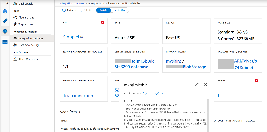Image resolution: width=267 pixels, height=132 pixels.
Task: Click the Azure-SSIS type value
Action: point(125,38)
